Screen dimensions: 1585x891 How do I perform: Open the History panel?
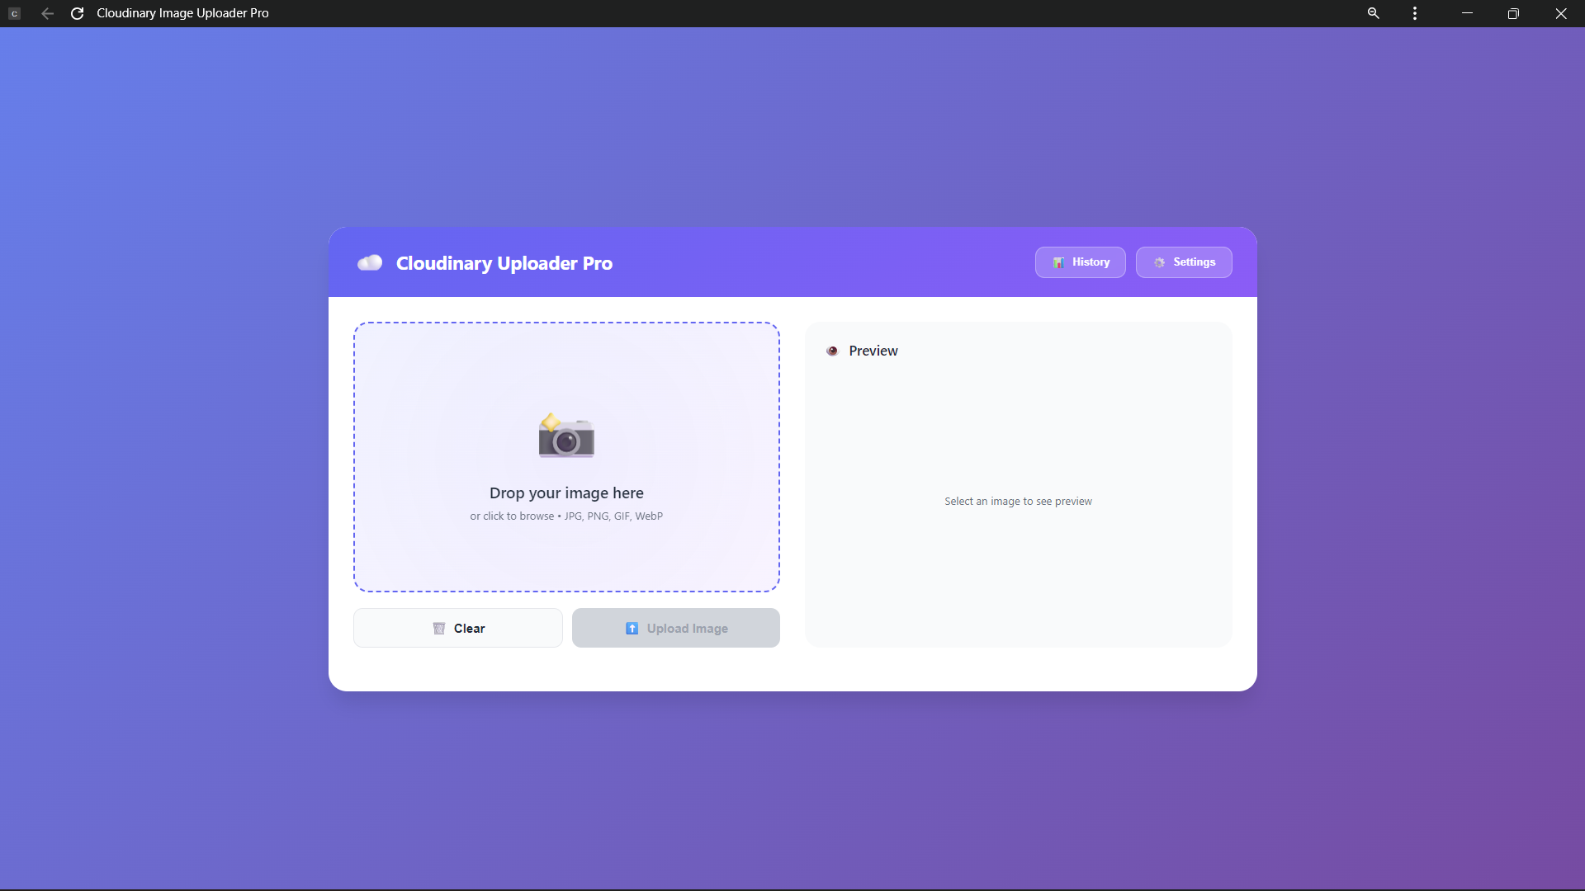point(1081,262)
